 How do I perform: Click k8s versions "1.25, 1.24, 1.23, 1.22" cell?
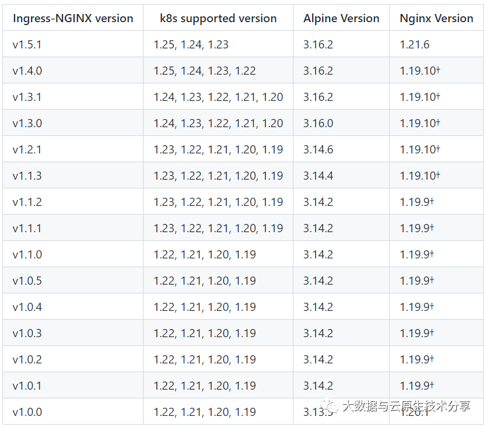point(218,71)
